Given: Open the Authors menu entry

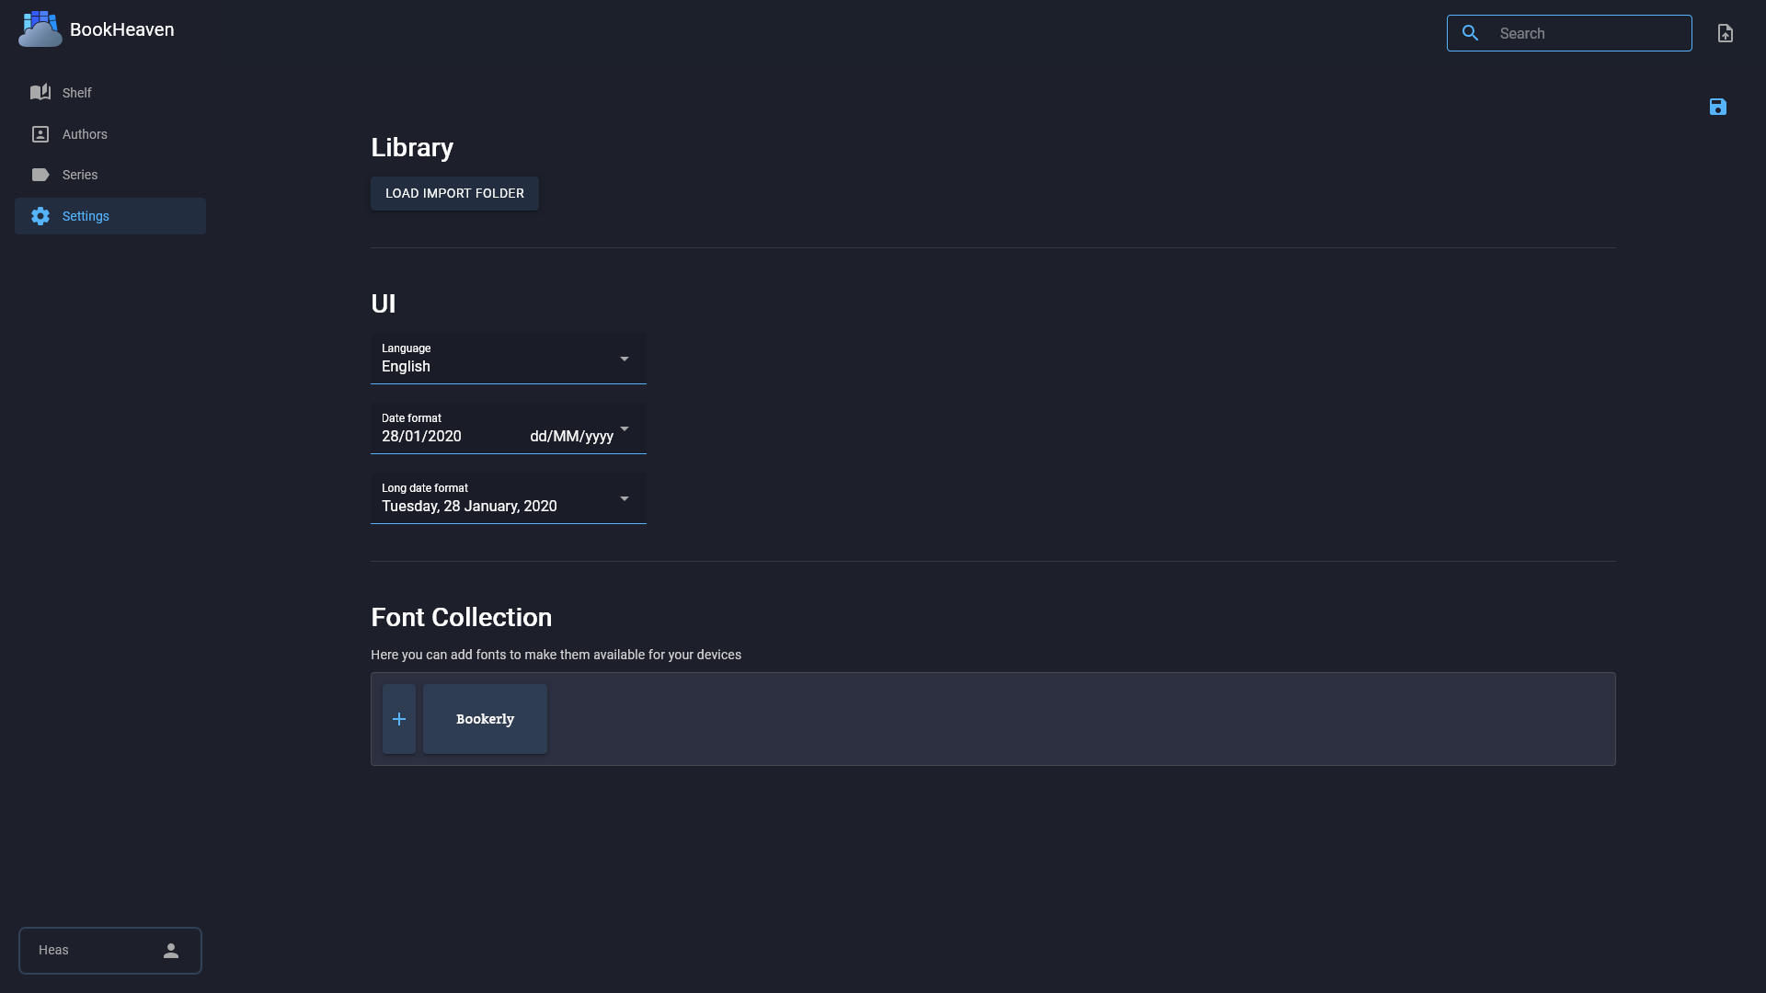Looking at the screenshot, I should pyautogui.click(x=110, y=134).
